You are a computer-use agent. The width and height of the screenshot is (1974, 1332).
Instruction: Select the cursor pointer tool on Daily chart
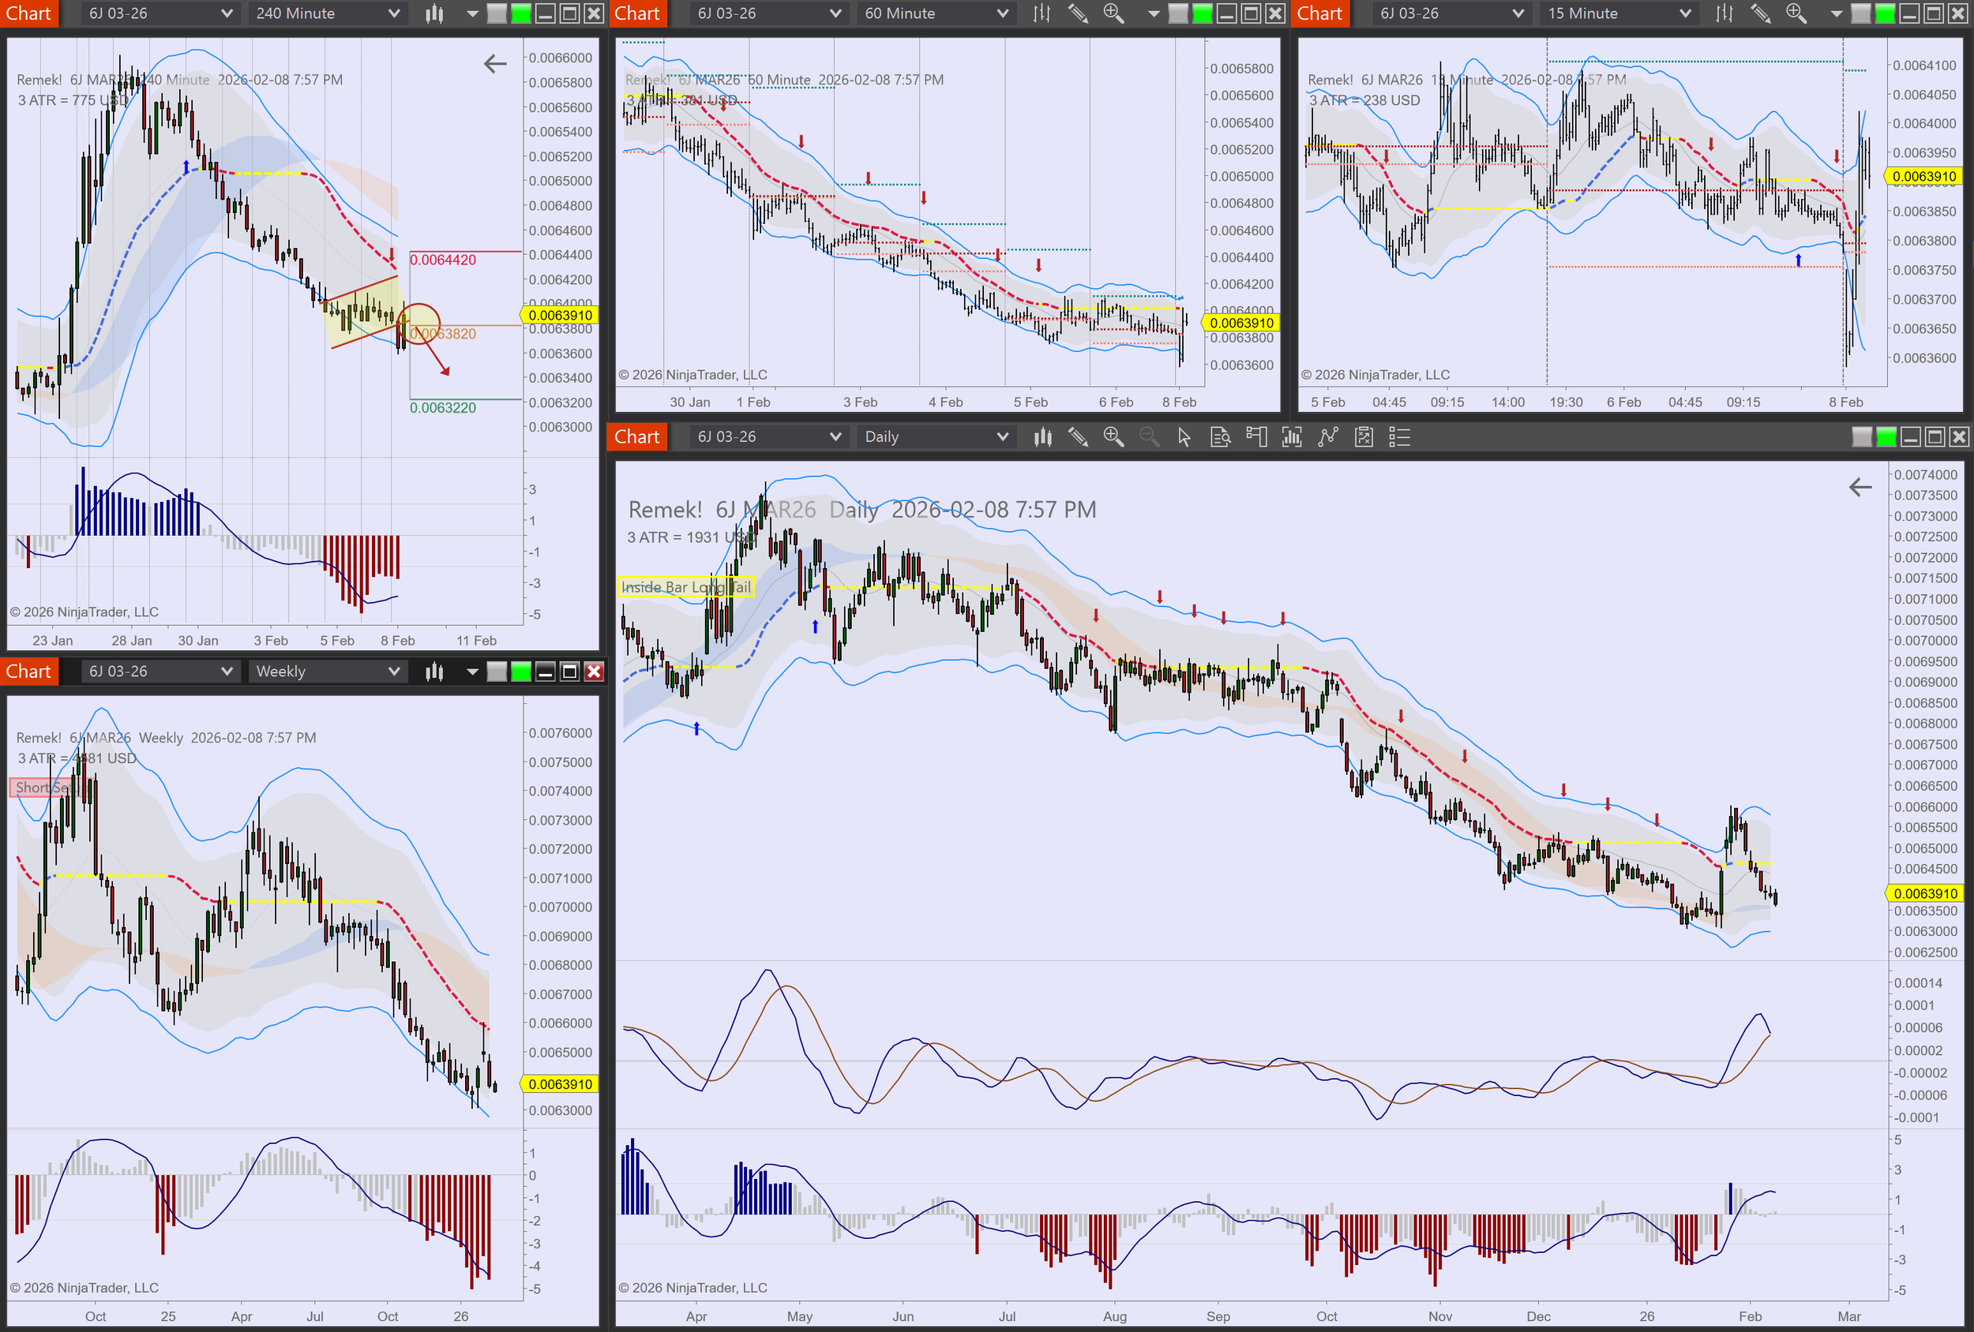(1184, 437)
